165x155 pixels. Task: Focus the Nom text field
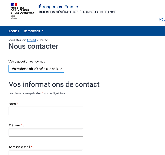coord(46,111)
